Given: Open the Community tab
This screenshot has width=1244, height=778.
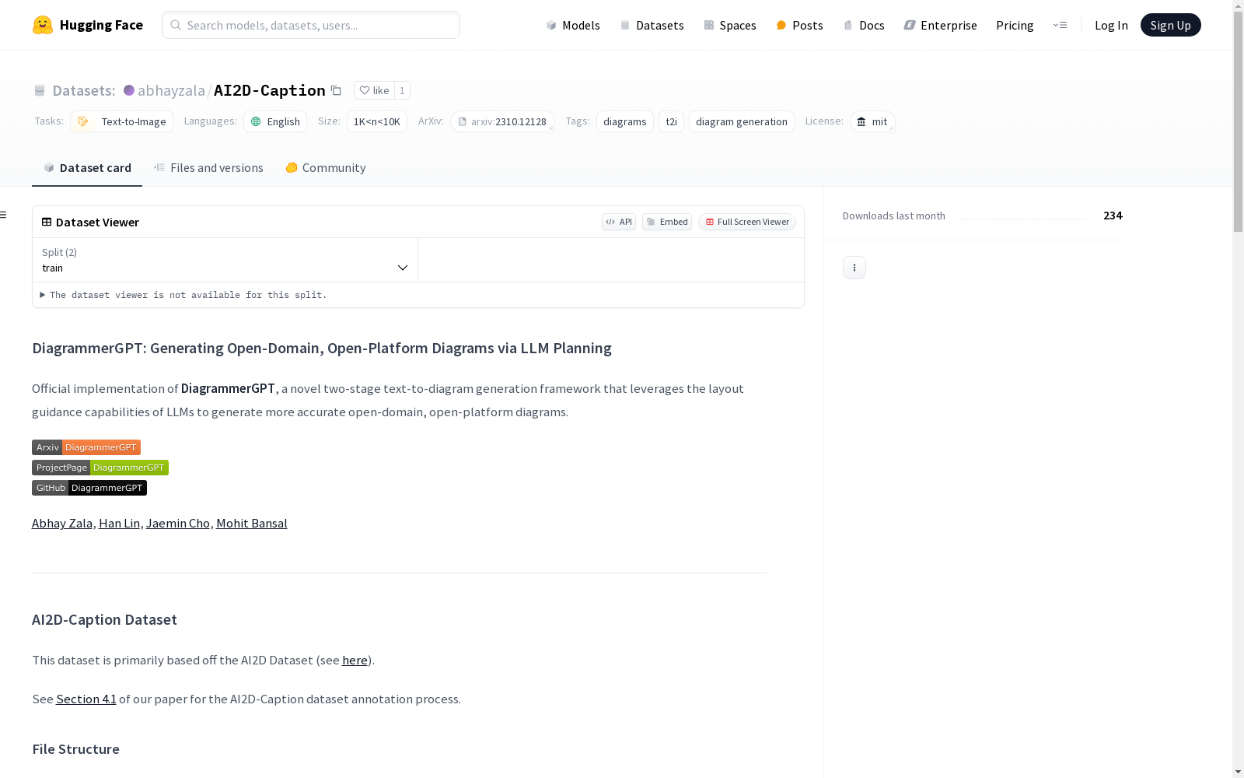Looking at the screenshot, I should (x=326, y=168).
